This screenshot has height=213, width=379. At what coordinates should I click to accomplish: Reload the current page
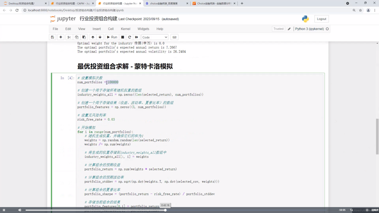pos(17,10)
